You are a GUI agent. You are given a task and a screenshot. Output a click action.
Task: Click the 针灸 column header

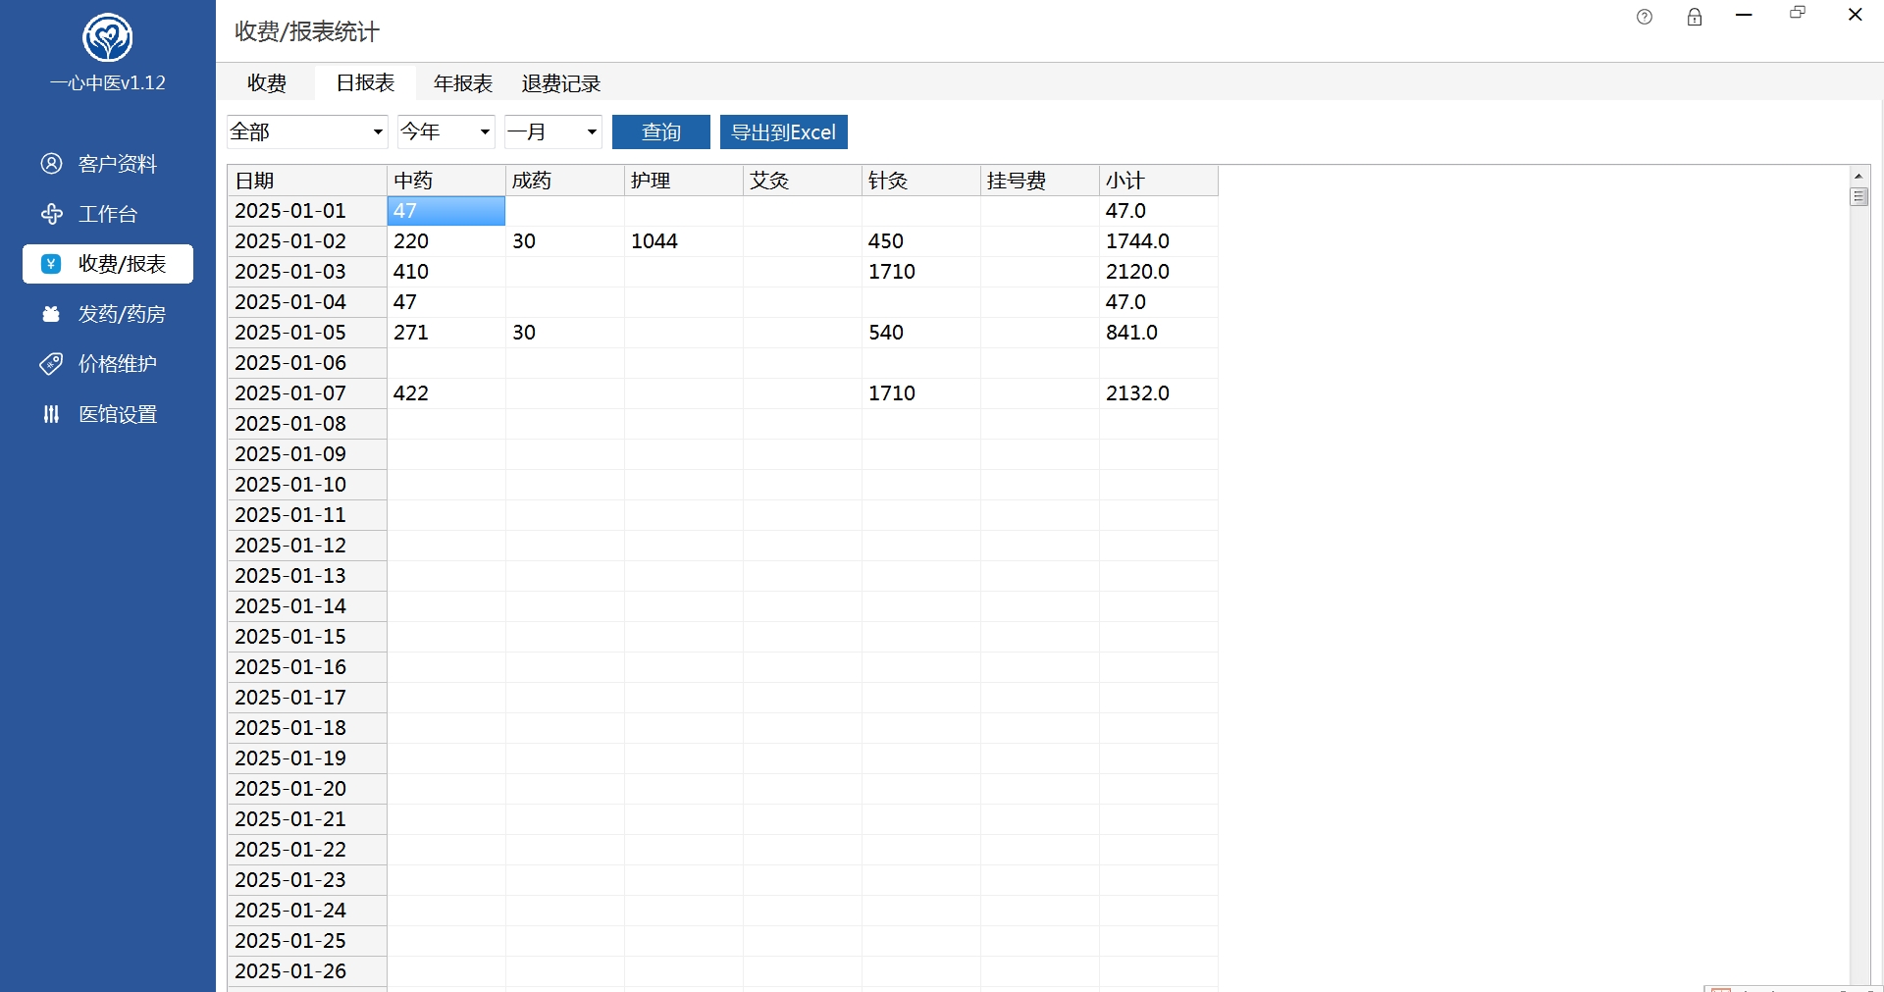pos(921,181)
